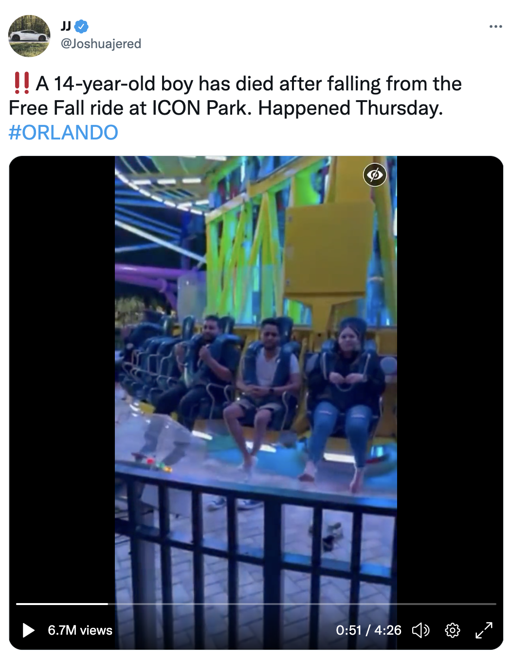Click the JJ display name
Screen dimensions: 510x658
pyautogui.click(x=66, y=26)
